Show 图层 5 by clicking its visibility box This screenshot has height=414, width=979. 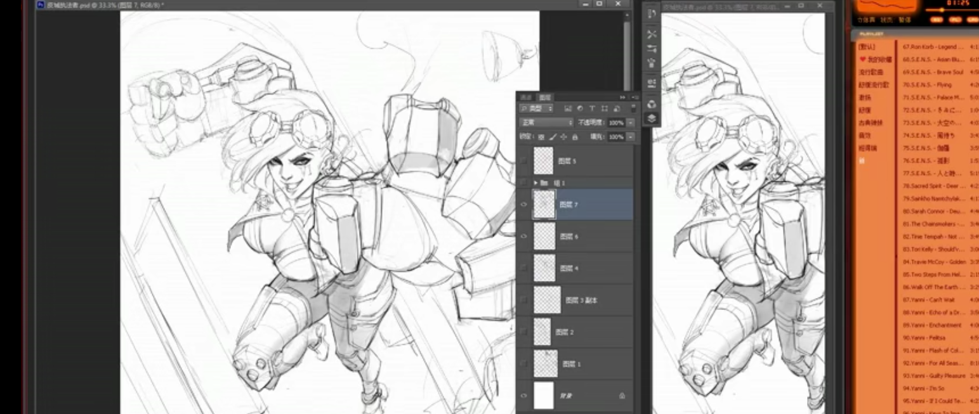pos(524,162)
